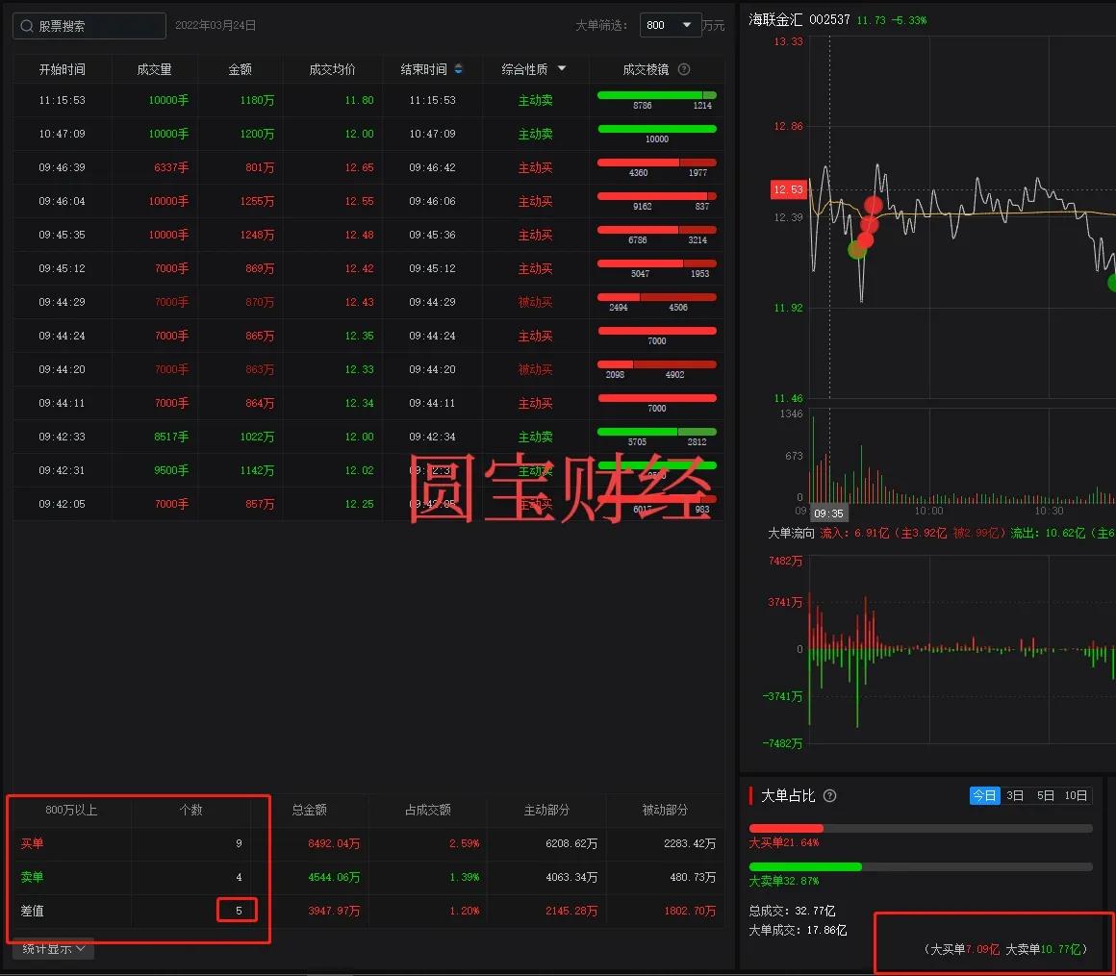This screenshot has width=1116, height=976.
Task: Open the 成交棱镜 help question-mark icon
Action: (x=683, y=68)
